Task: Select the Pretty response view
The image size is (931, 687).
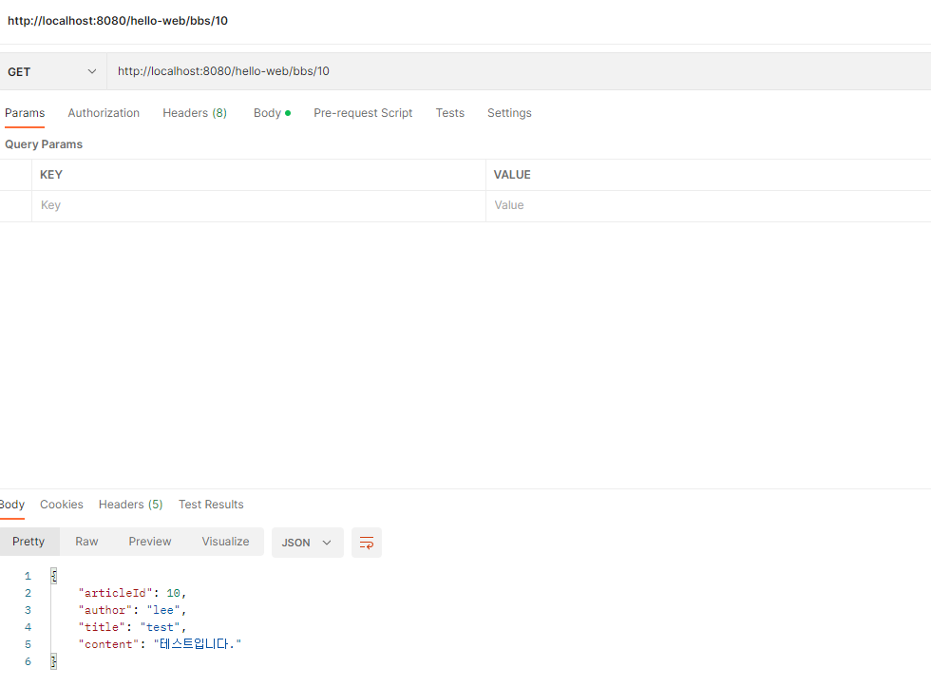Action: [28, 542]
